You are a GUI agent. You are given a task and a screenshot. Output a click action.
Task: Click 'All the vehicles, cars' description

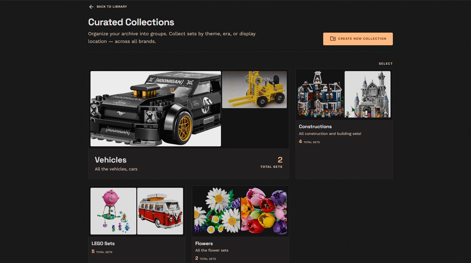point(116,169)
